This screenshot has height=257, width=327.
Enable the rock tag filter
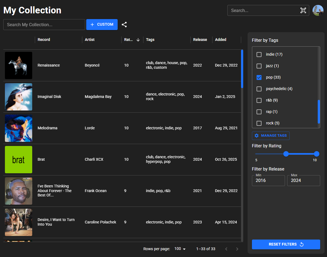[259, 123]
